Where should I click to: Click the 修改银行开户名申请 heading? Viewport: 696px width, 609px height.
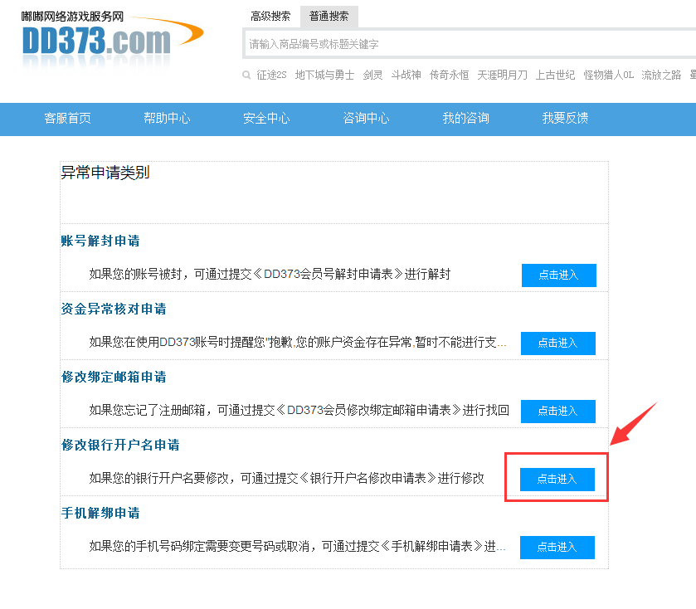tap(120, 445)
